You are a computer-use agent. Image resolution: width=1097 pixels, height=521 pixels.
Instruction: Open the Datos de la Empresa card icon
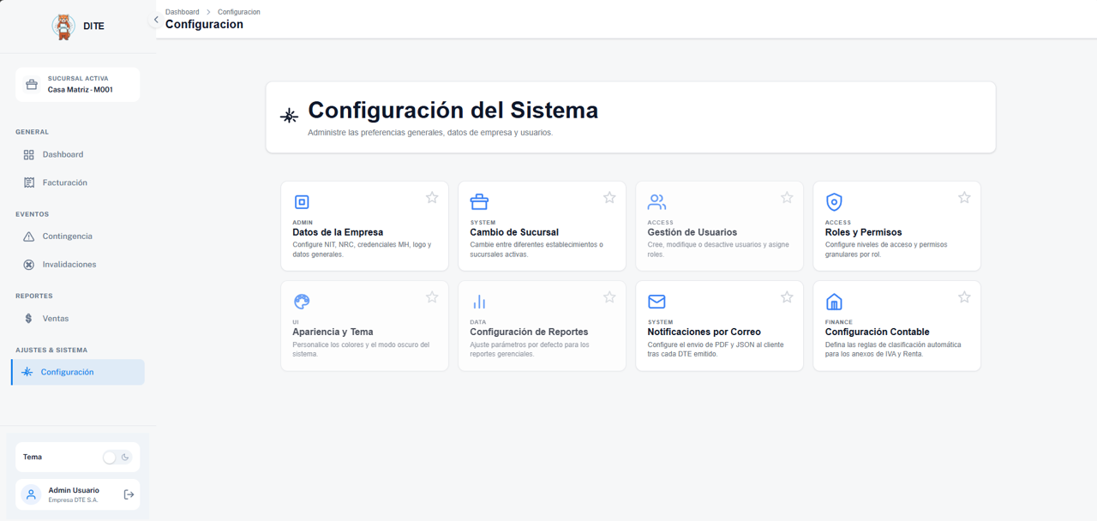(x=302, y=201)
